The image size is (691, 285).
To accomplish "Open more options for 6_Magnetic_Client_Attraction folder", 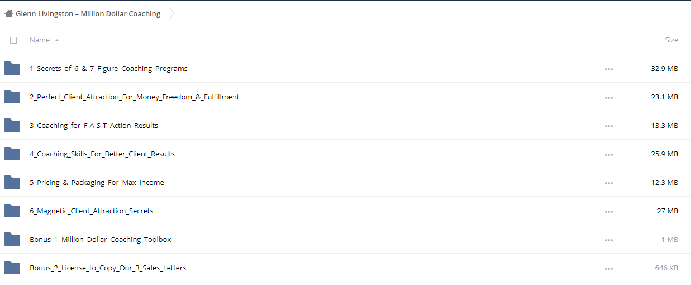I will point(608,212).
